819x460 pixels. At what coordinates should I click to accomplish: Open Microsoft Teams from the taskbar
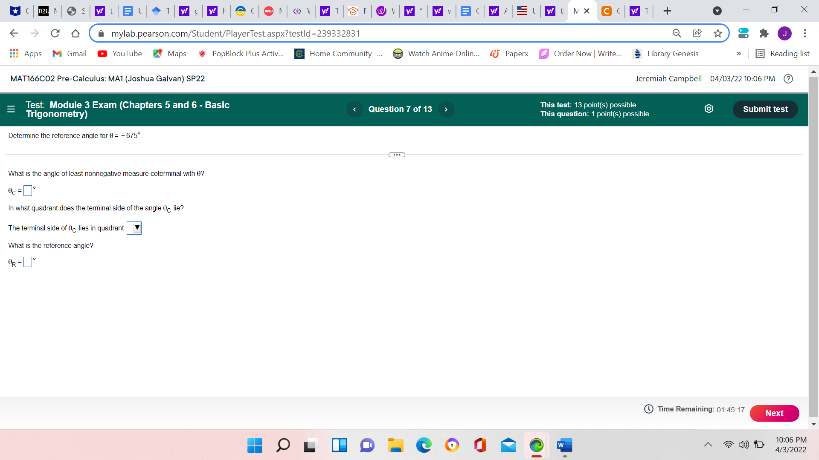point(367,446)
